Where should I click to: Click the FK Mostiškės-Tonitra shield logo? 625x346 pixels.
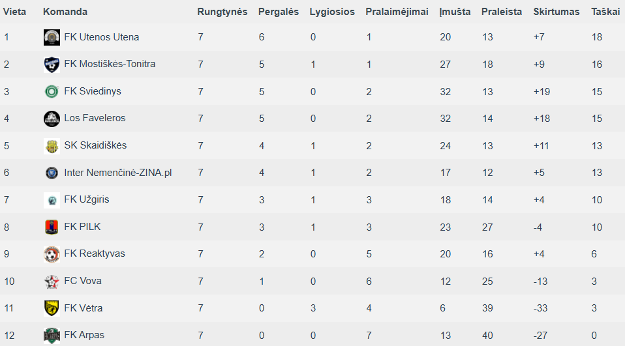coord(52,65)
